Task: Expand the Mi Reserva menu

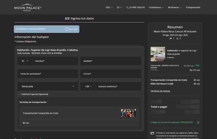Action: tap(175, 7)
